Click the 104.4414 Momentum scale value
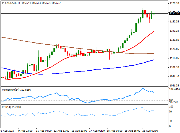 coord(174,89)
